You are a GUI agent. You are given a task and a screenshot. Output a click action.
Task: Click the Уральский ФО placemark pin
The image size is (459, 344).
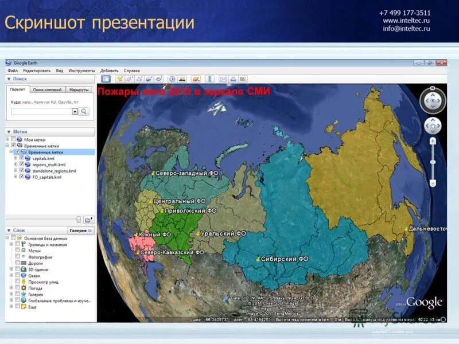click(198, 234)
